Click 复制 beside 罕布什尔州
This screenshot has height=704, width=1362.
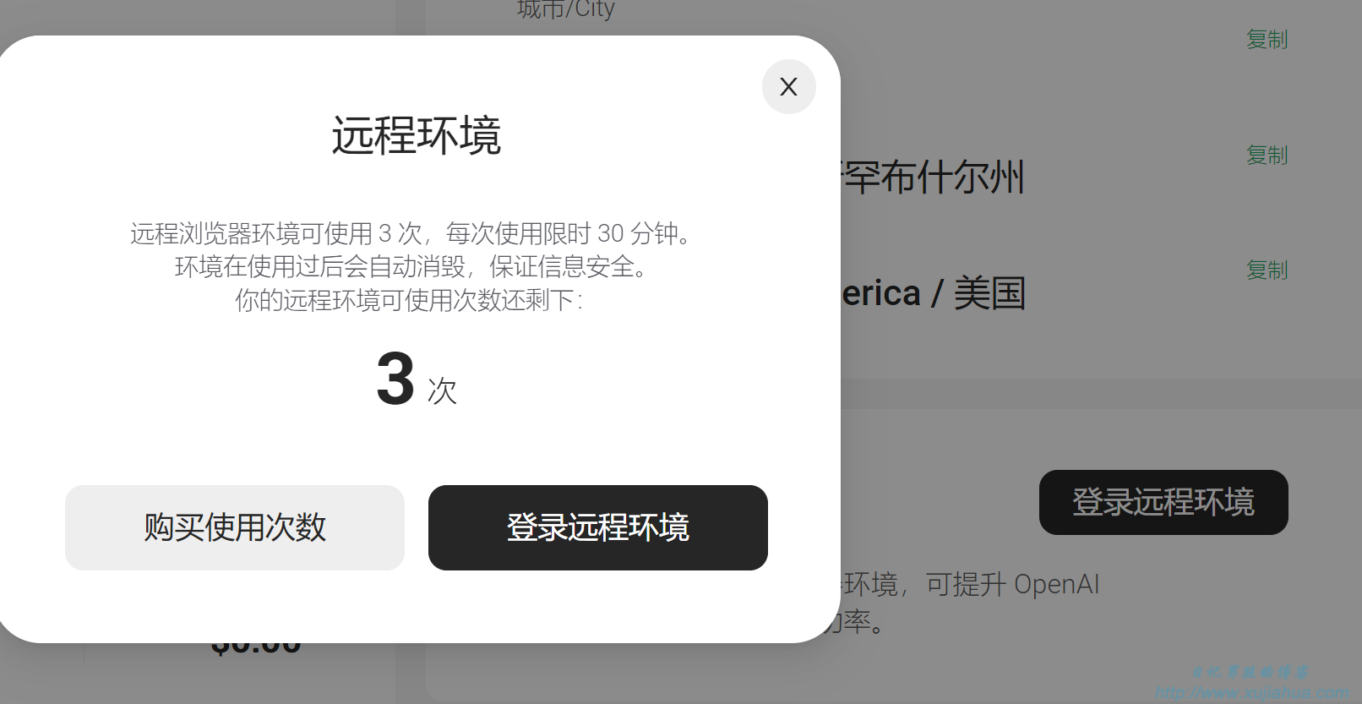(1267, 156)
